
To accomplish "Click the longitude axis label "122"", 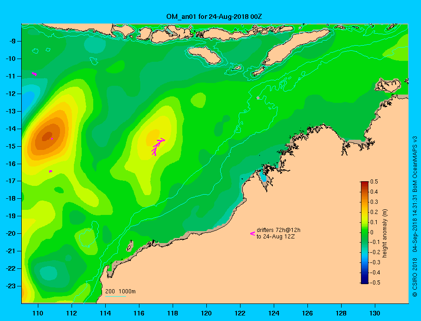I will pyautogui.click(x=240, y=313).
